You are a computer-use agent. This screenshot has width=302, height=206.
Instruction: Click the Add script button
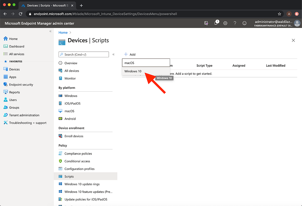click(130, 54)
